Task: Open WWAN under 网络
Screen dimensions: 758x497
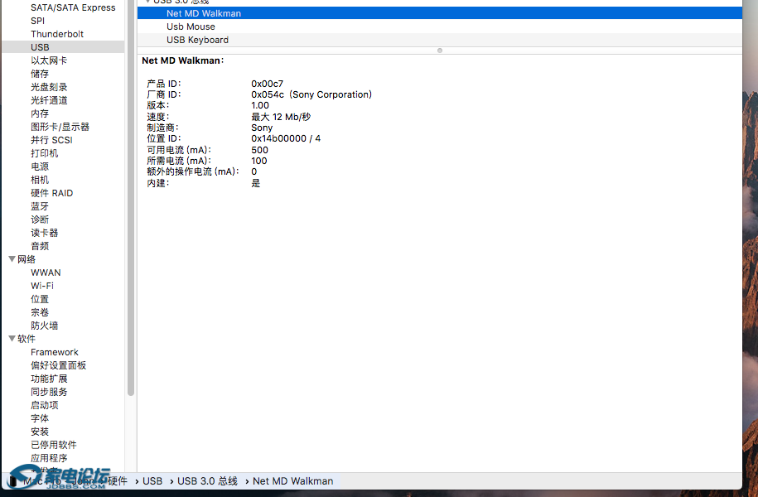Action: [x=46, y=273]
